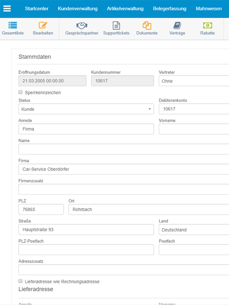Click the Firma field with Car-Service Oberdörfer

[x=124, y=169]
